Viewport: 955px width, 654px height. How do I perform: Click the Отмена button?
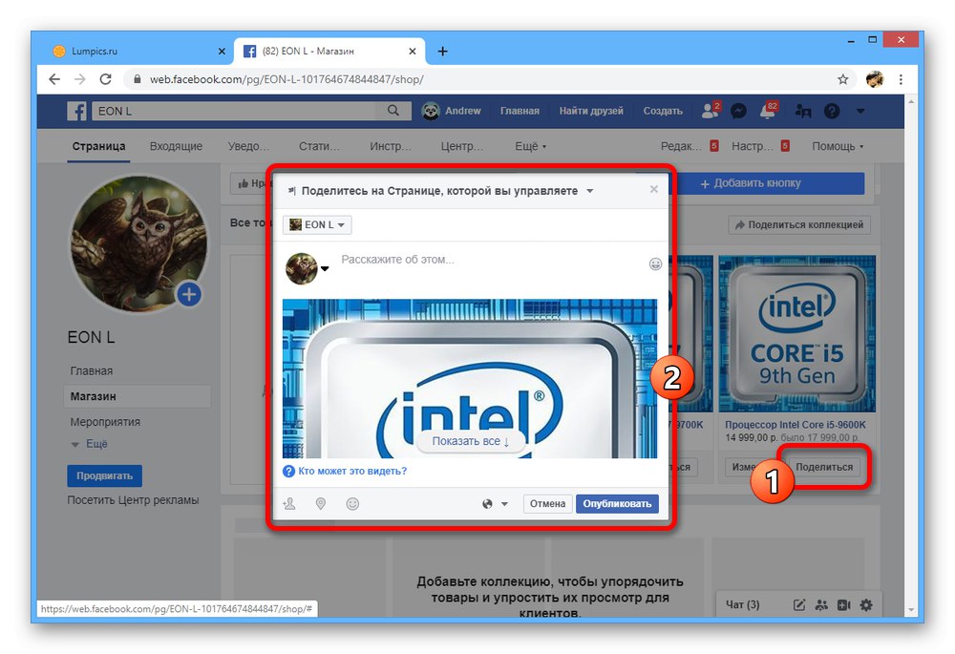547,503
